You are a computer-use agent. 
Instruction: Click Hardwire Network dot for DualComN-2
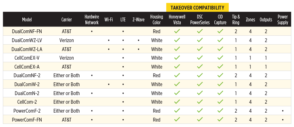click(x=92, y=93)
